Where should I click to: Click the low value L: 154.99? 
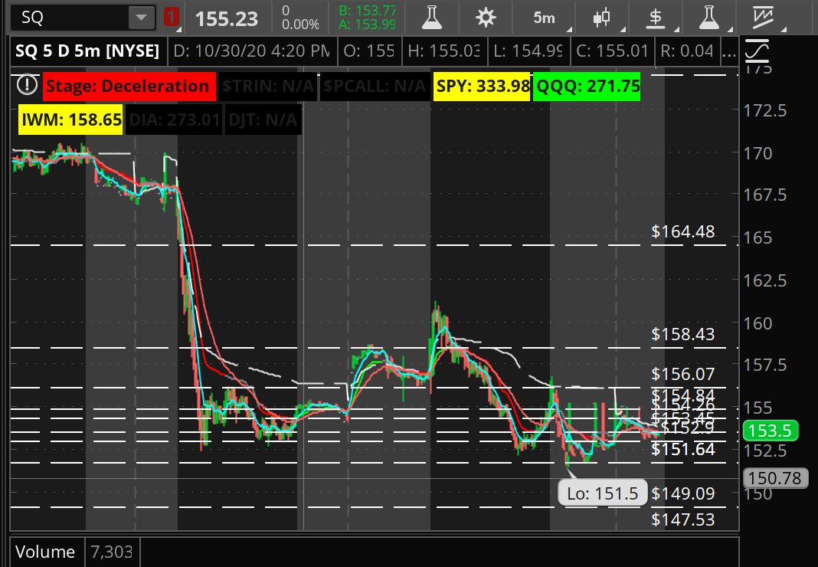click(528, 51)
